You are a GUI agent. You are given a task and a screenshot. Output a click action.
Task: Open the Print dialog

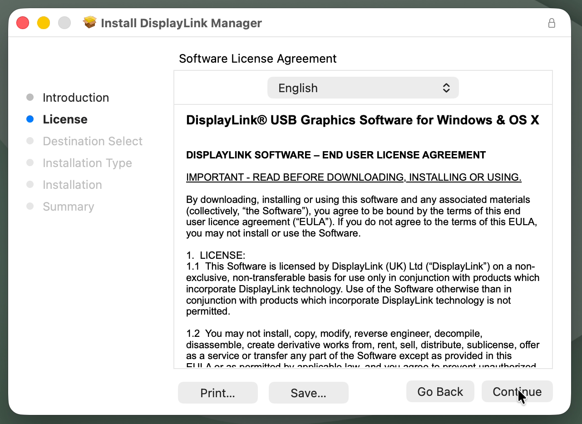217,393
